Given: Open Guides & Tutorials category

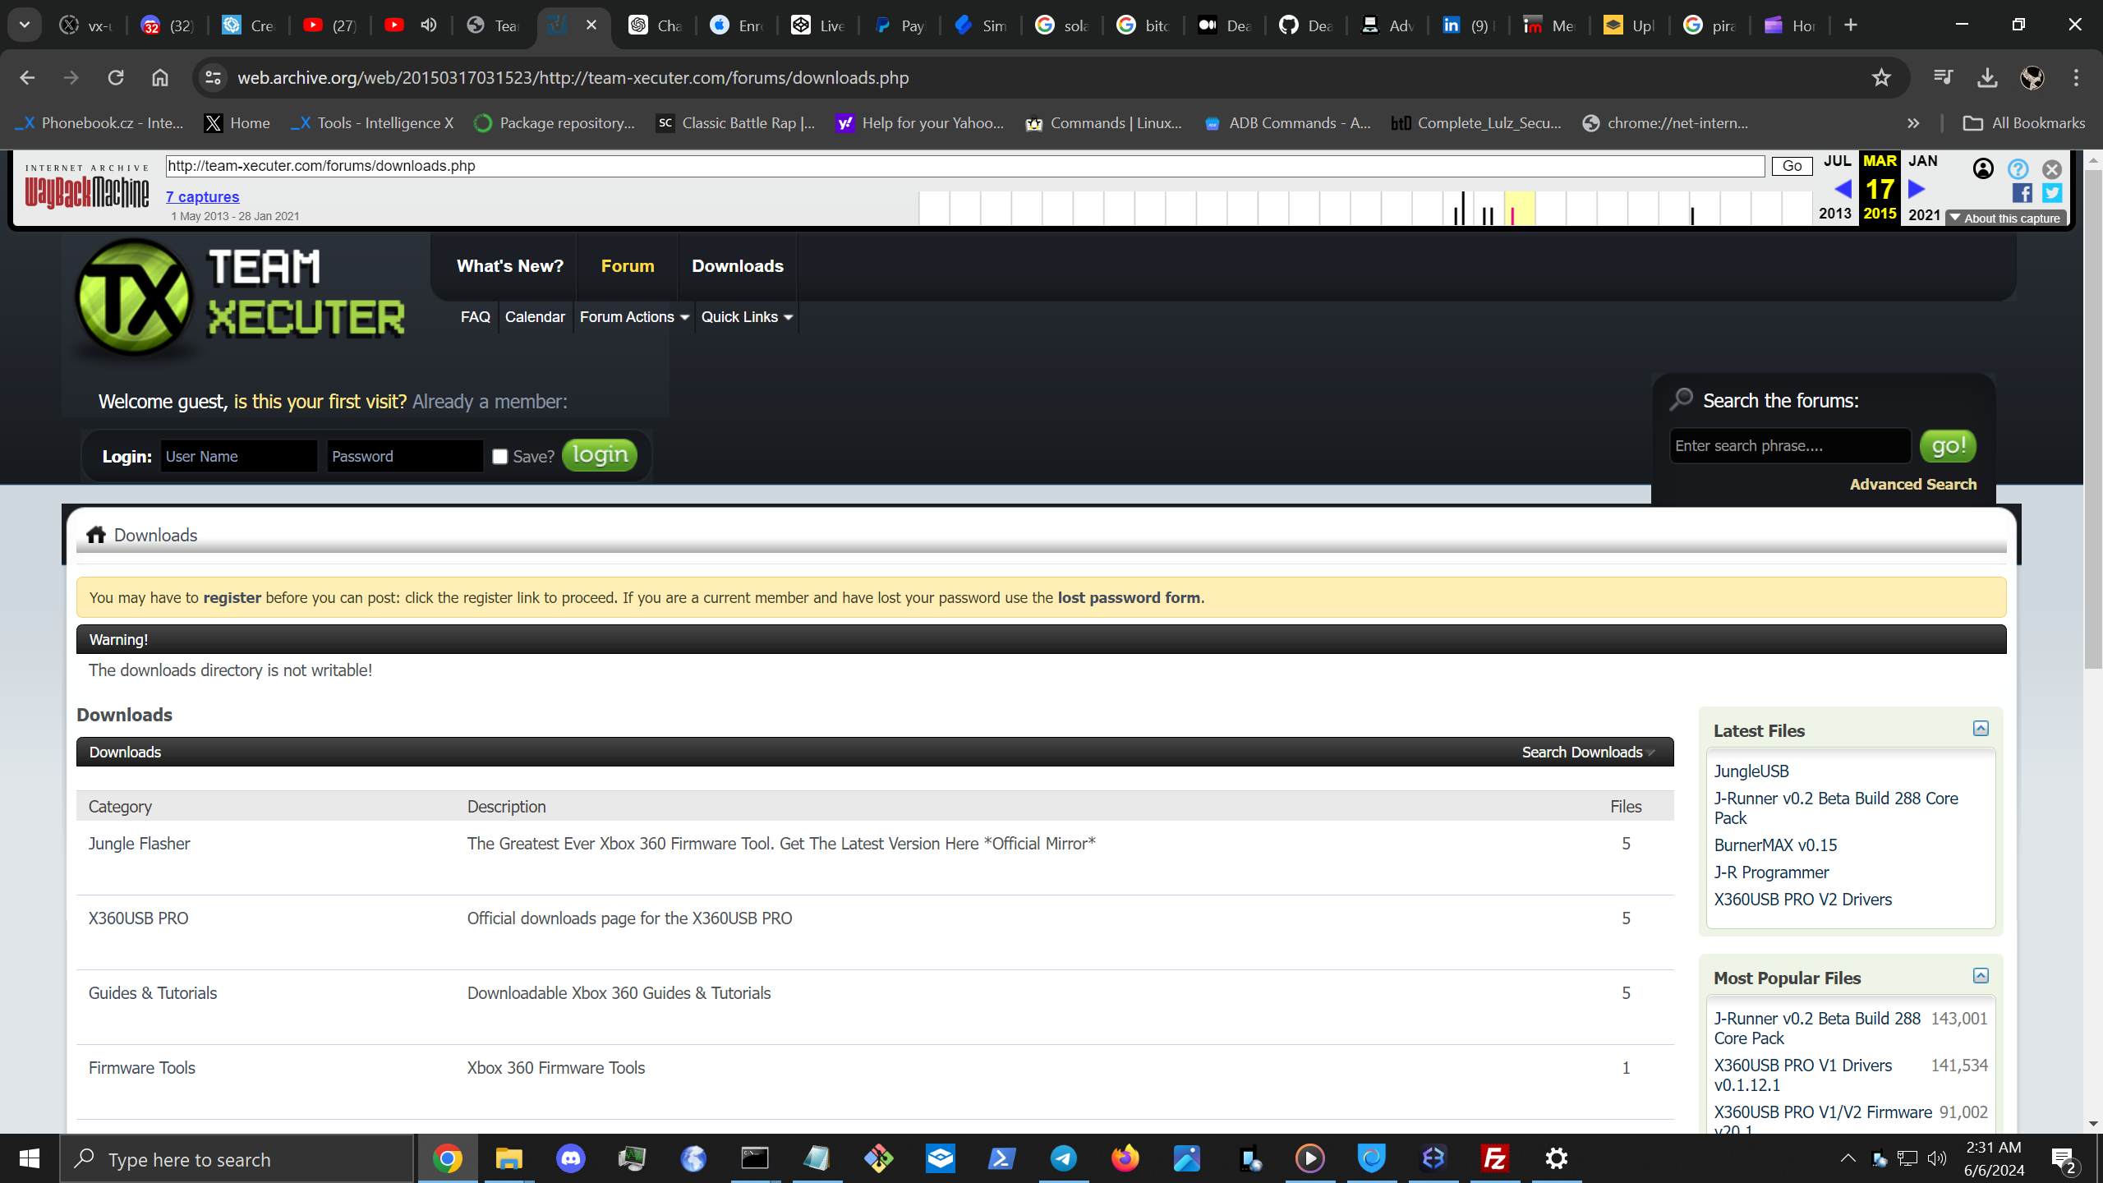Looking at the screenshot, I should (x=153, y=993).
